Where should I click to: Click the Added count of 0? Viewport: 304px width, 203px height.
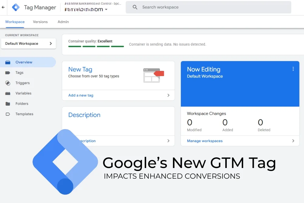coord(225,122)
